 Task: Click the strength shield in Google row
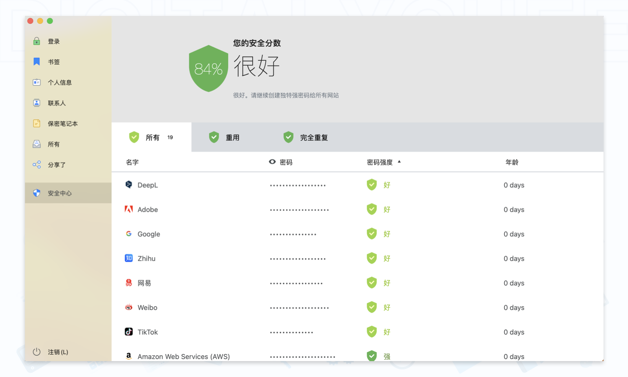[x=372, y=234]
